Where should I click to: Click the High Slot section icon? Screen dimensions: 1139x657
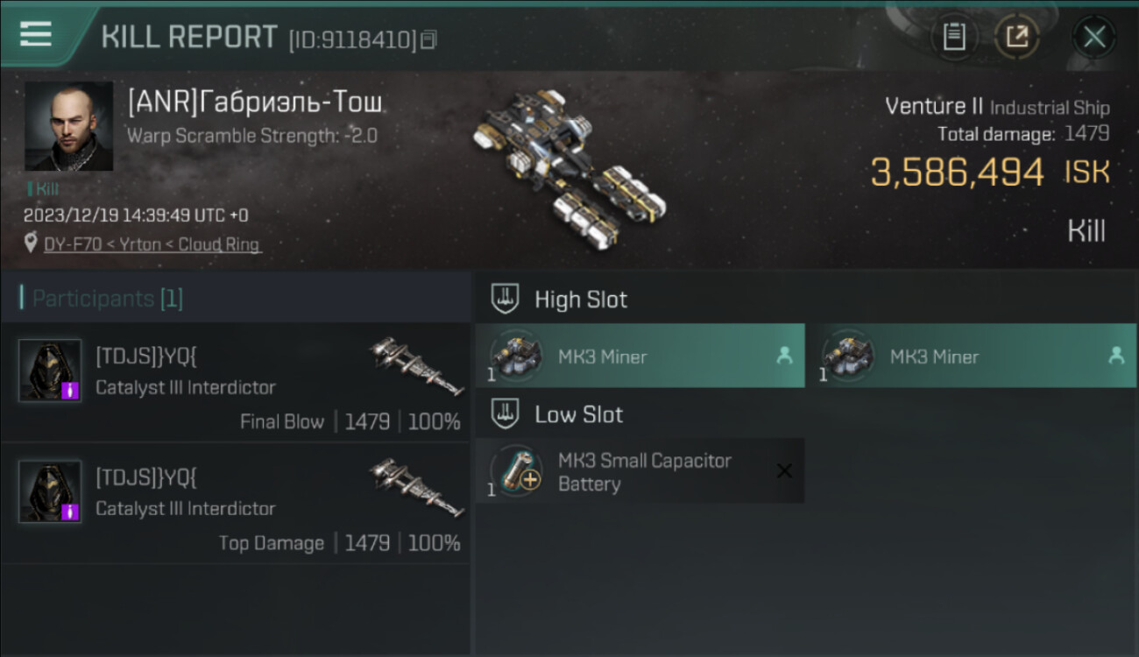(x=506, y=299)
